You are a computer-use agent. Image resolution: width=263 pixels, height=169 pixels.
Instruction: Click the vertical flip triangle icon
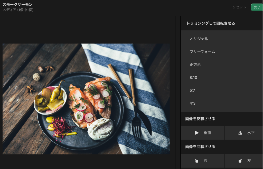pos(196,133)
